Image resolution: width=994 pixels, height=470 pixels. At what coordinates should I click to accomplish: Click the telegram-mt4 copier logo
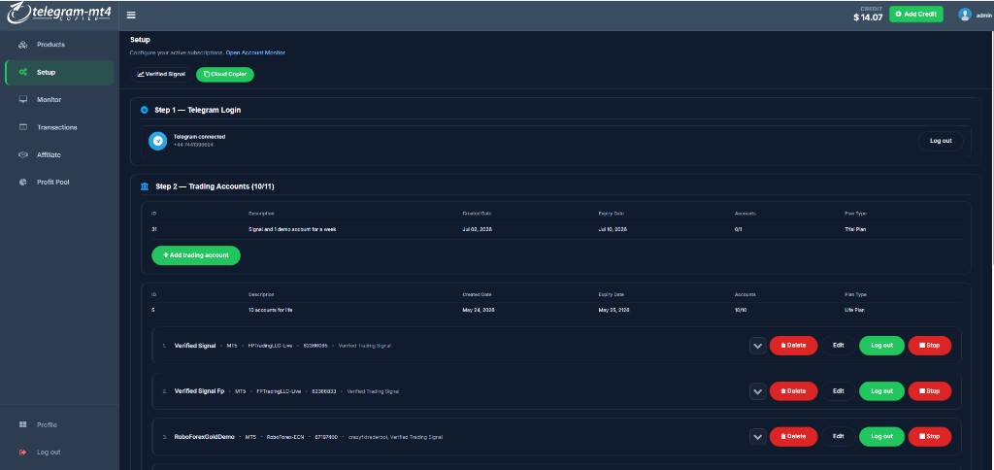pos(57,14)
